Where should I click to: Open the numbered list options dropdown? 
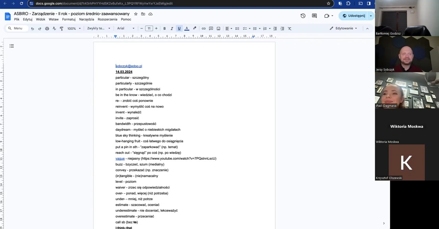click(266, 28)
